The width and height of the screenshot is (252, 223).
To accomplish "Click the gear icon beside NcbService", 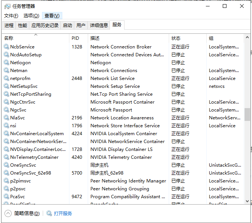I will [x=6, y=47].
